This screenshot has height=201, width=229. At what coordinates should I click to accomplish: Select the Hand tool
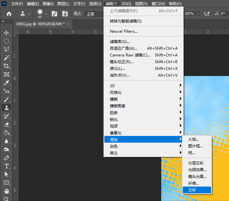point(6,191)
